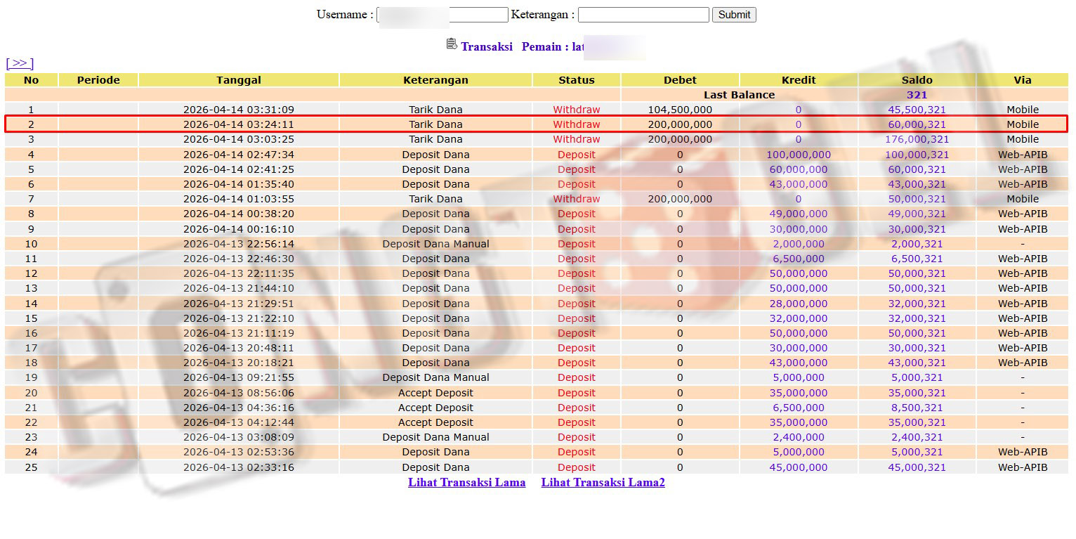Select date 2026-04-13 21:44:10
The image size is (1076, 539).
239,288
